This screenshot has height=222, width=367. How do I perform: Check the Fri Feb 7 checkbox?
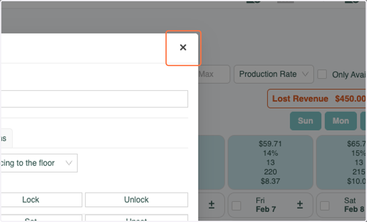click(x=236, y=206)
